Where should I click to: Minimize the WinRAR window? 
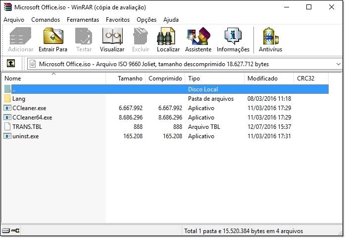[287, 7]
